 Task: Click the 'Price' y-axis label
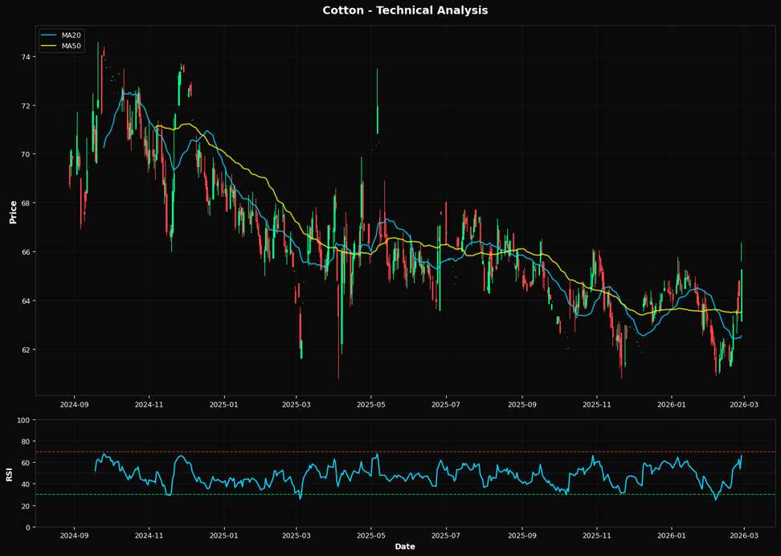(x=14, y=212)
